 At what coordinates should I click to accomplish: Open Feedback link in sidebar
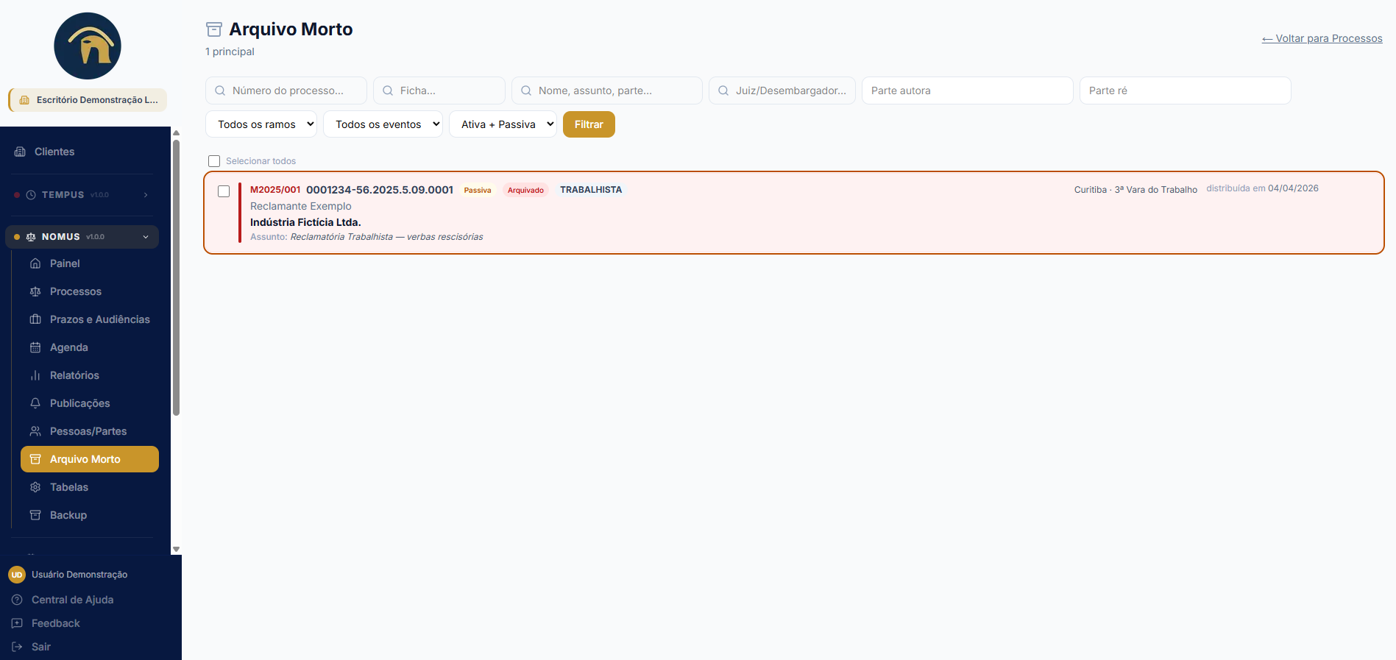coord(55,623)
